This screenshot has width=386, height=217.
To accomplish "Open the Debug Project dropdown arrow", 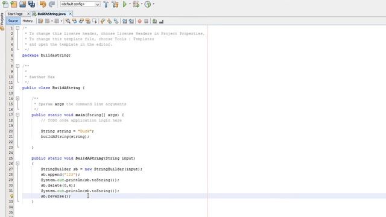I will (x=142, y=4).
